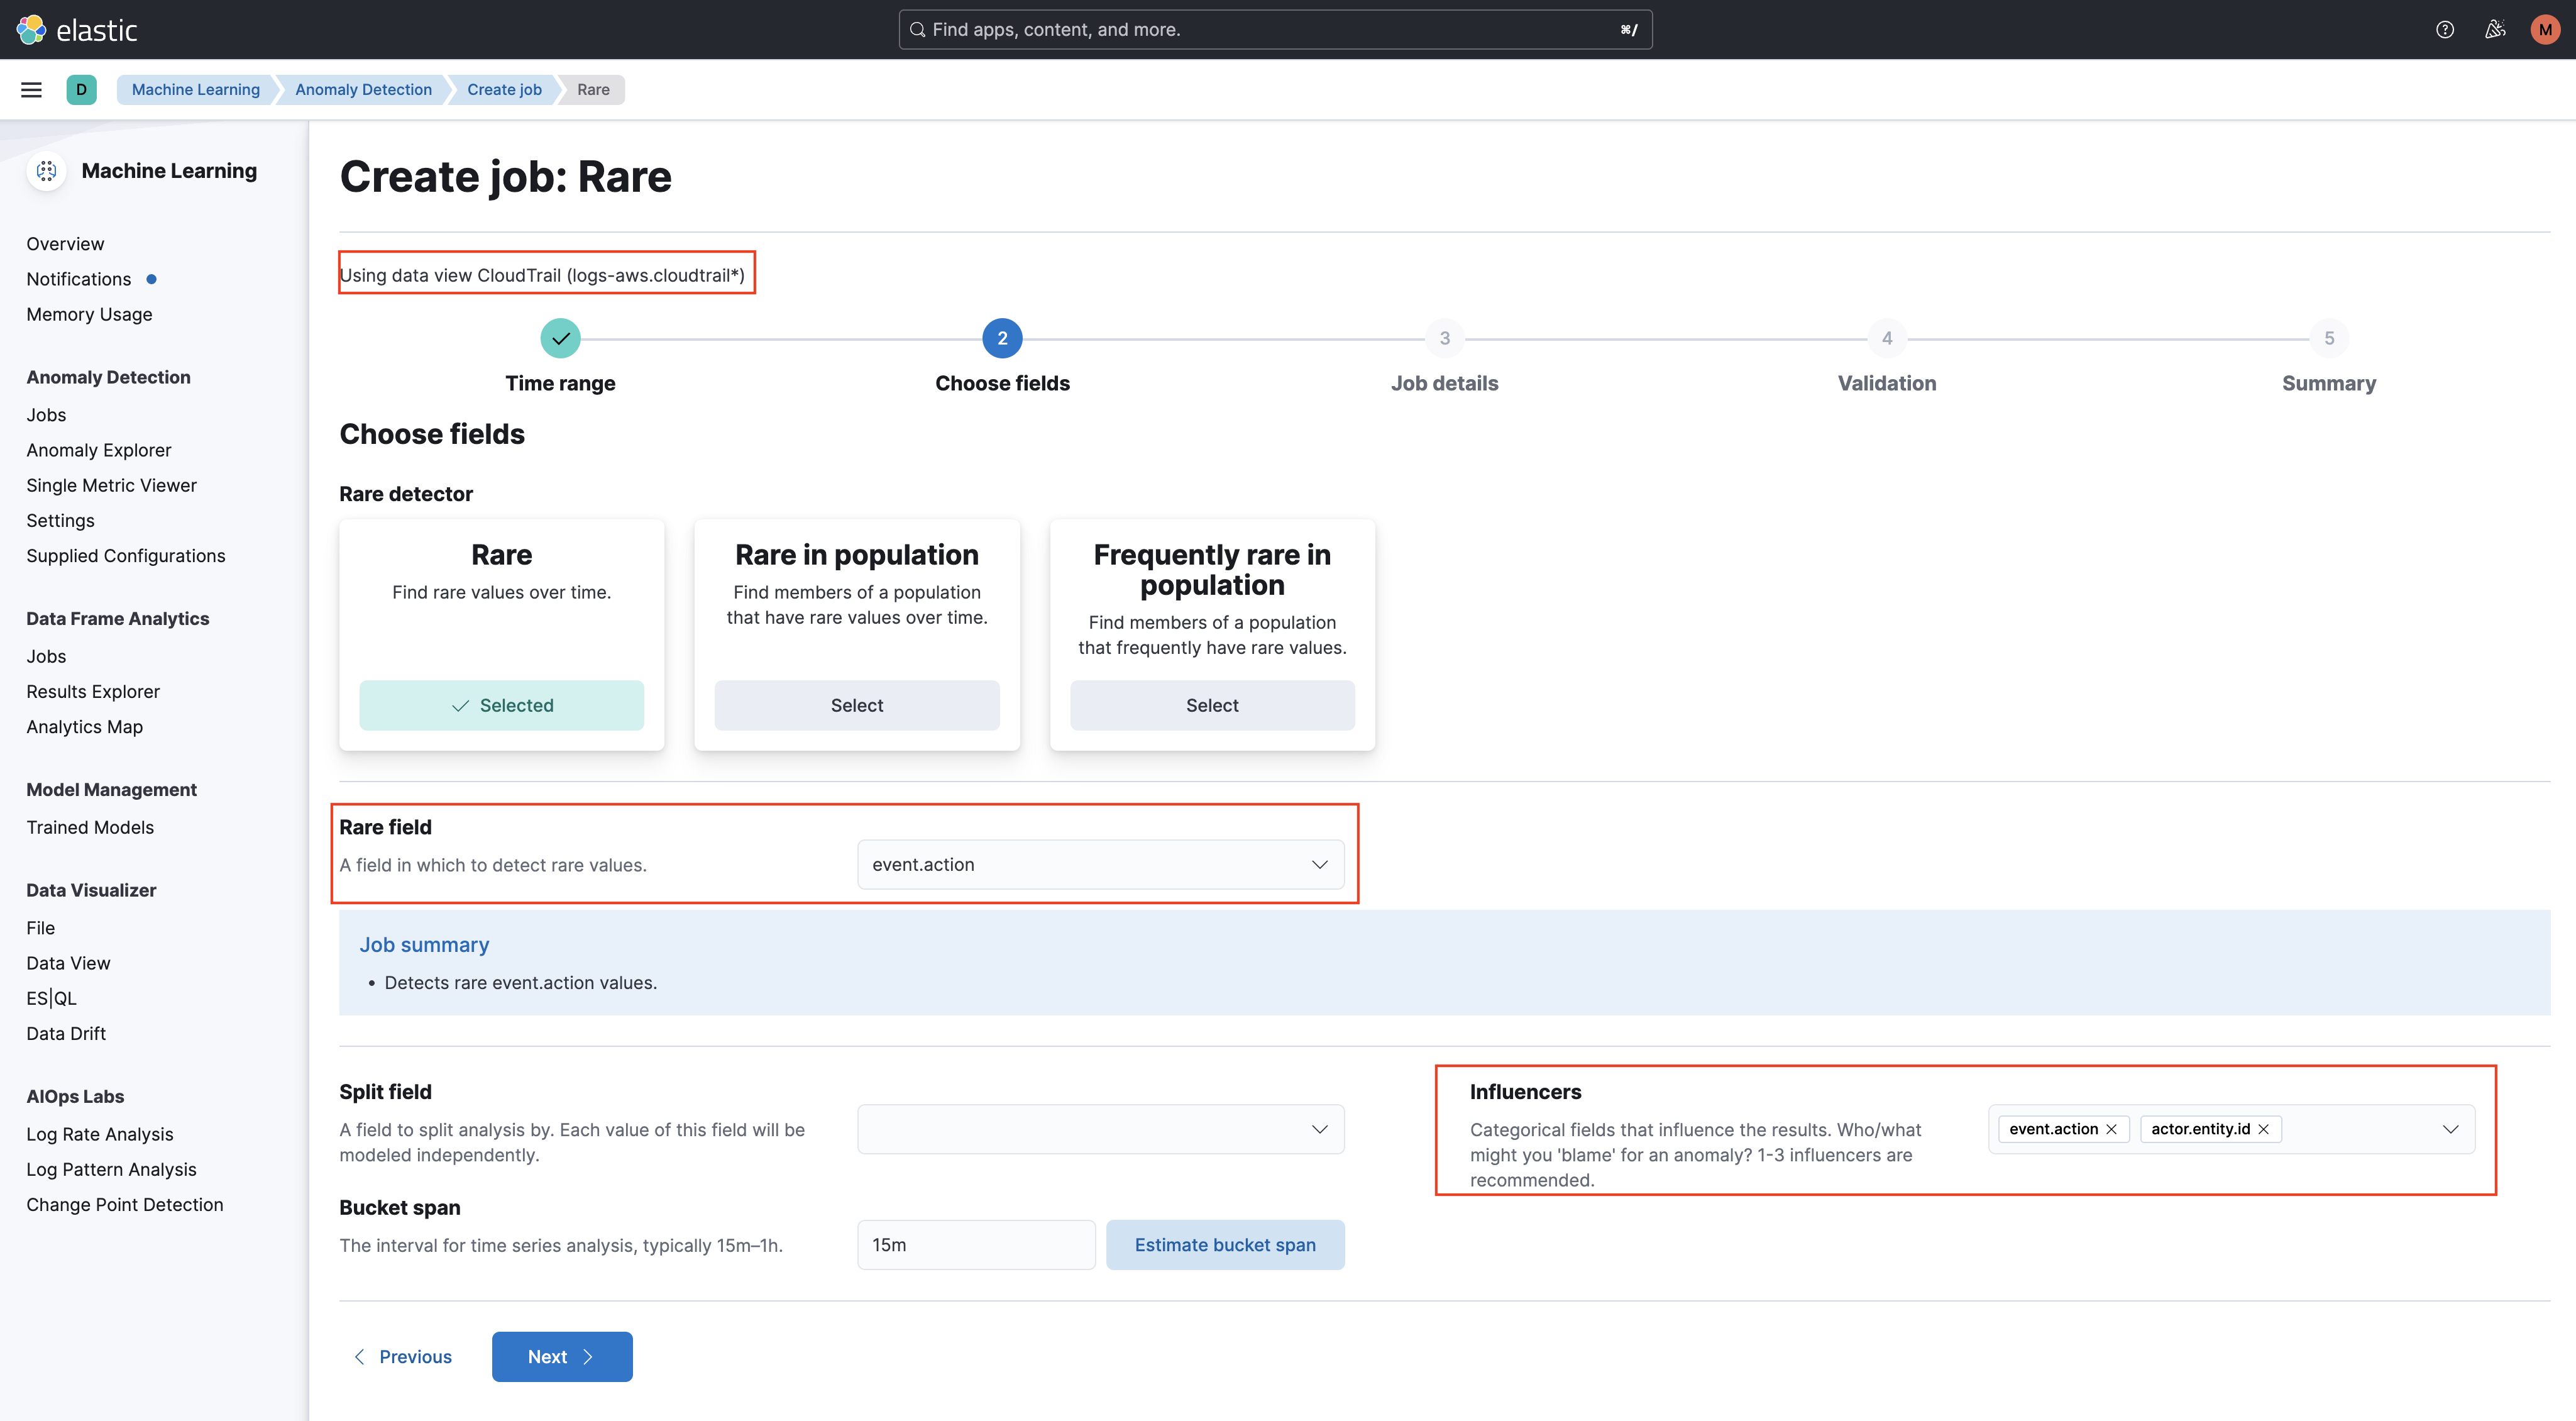Navigate to Anomaly Detection breadcrumb
The image size is (2576, 1421).
coord(363,89)
